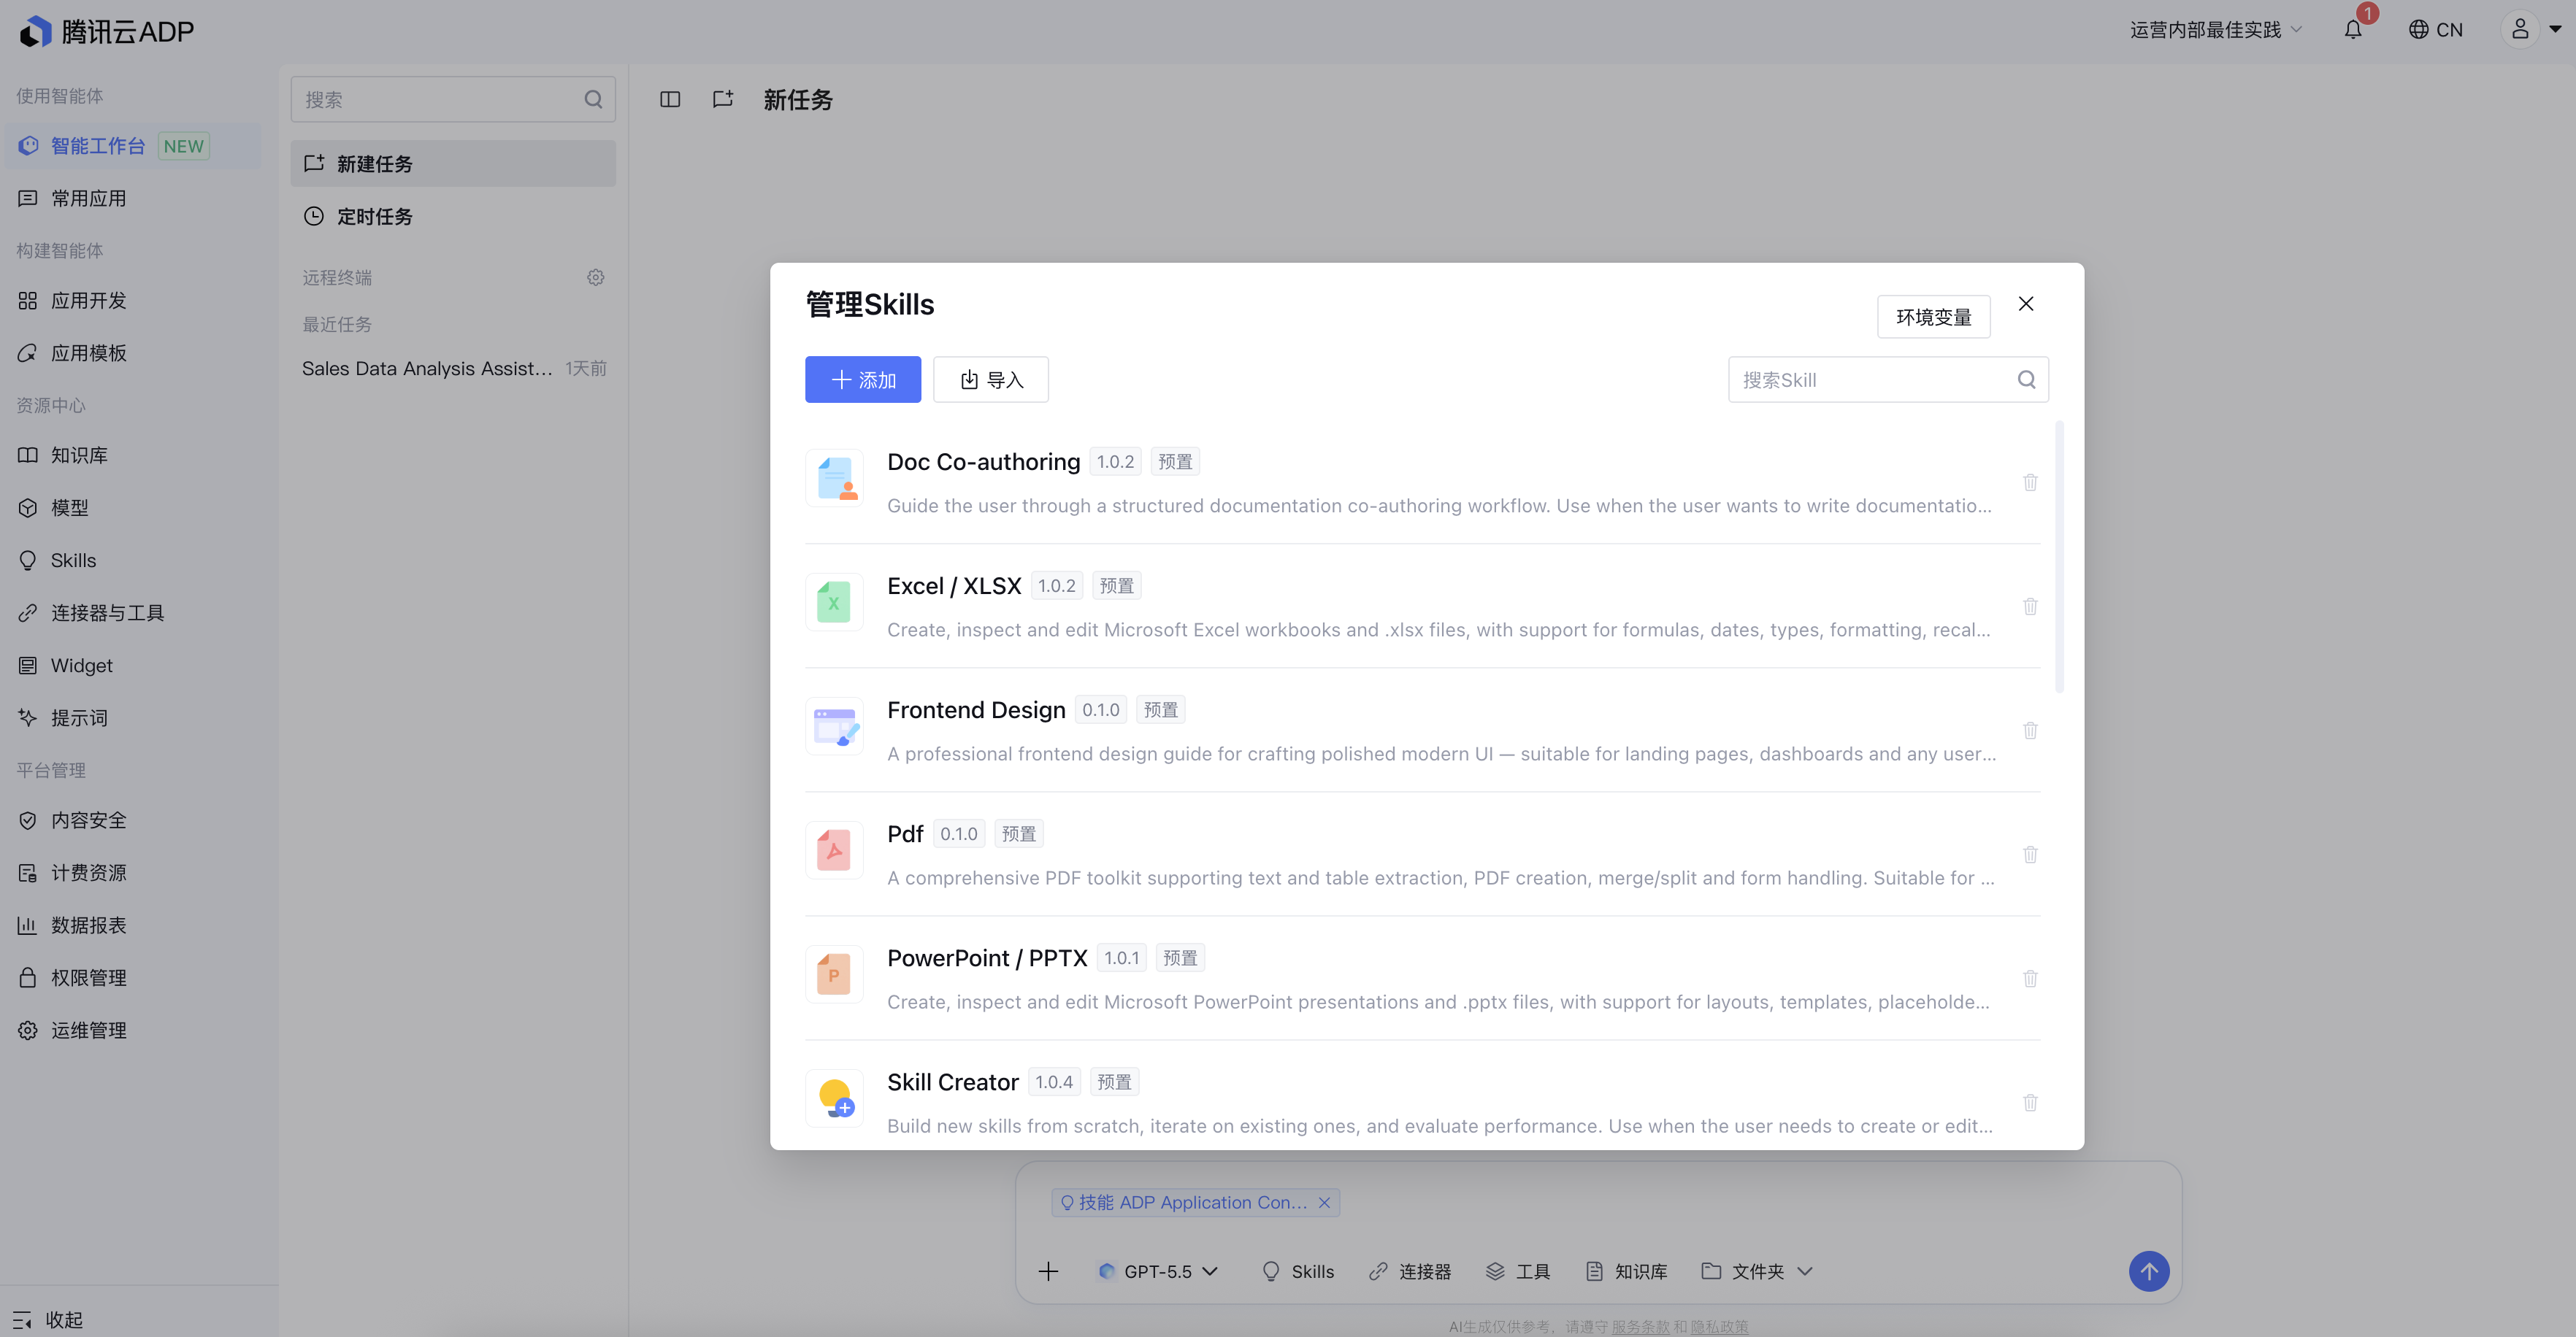Click the plus attachment icon in the composer
The image size is (2576, 1337).
click(1048, 1271)
